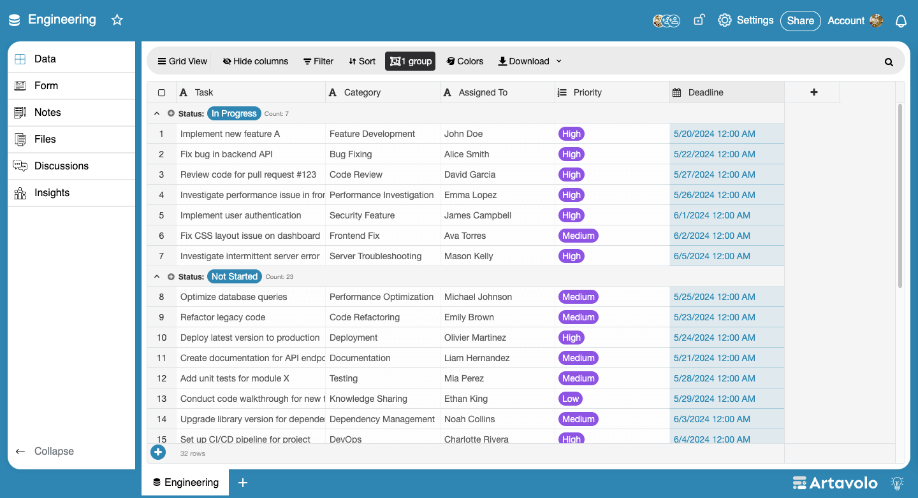This screenshot has height=498, width=918.
Task: Click the Deadline column header
Action: click(x=727, y=92)
